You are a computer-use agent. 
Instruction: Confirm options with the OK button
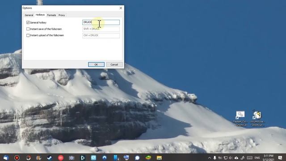97,64
